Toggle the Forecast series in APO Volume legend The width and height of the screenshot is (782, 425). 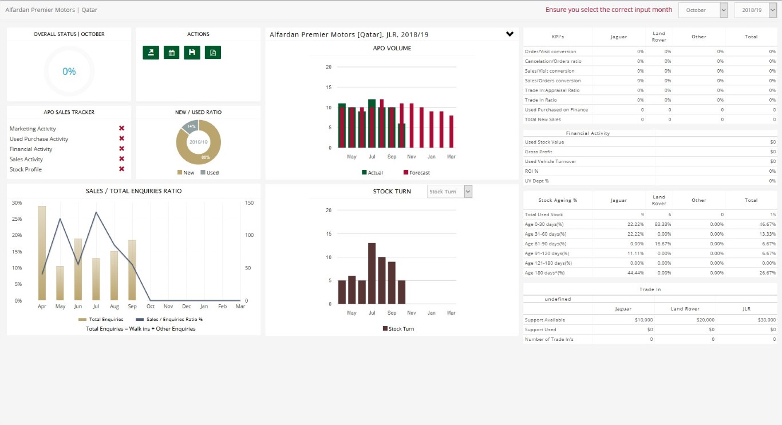[x=416, y=173]
